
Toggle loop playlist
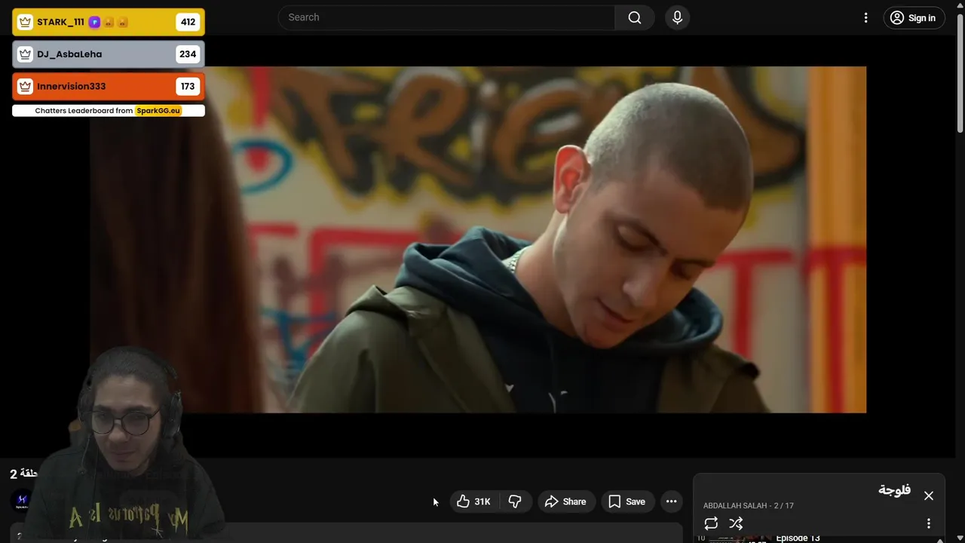711,523
